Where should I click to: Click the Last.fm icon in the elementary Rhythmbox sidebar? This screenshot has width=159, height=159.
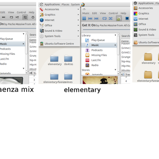[87, 60]
